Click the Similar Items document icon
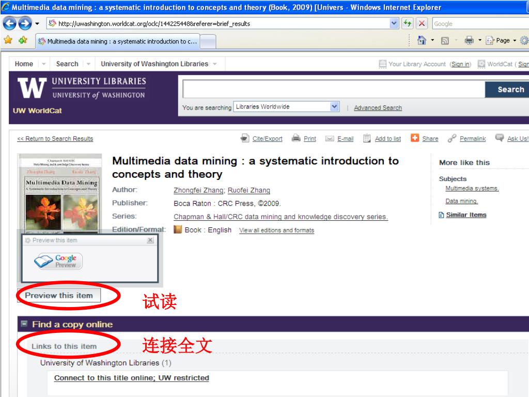This screenshot has height=397, width=529. pos(441,215)
